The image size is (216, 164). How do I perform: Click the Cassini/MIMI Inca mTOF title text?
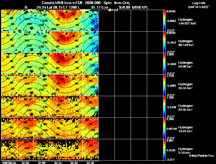tap(62, 3)
